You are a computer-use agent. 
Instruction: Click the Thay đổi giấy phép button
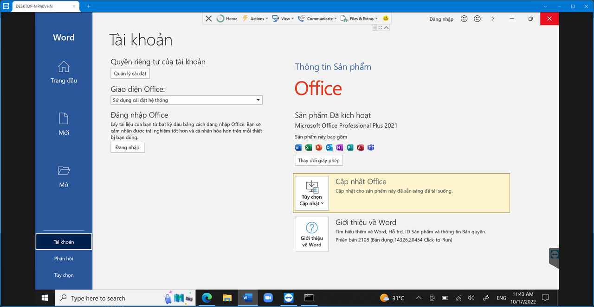319,160
